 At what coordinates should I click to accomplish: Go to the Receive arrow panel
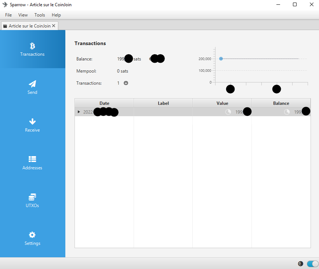click(x=32, y=125)
